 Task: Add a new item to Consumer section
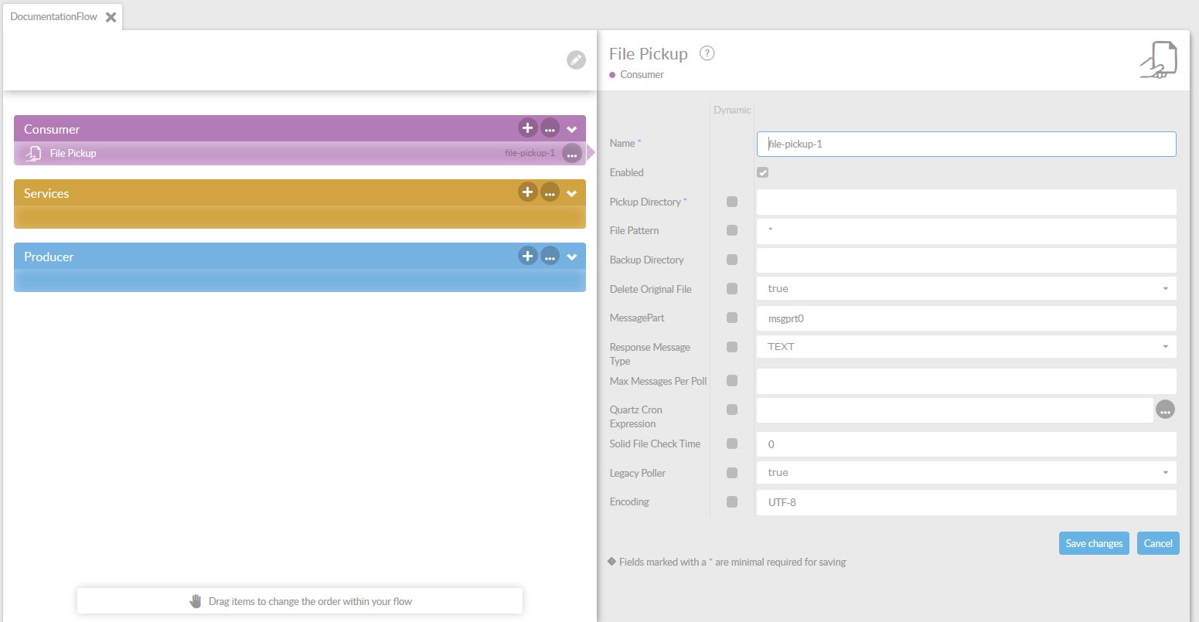pyautogui.click(x=527, y=128)
